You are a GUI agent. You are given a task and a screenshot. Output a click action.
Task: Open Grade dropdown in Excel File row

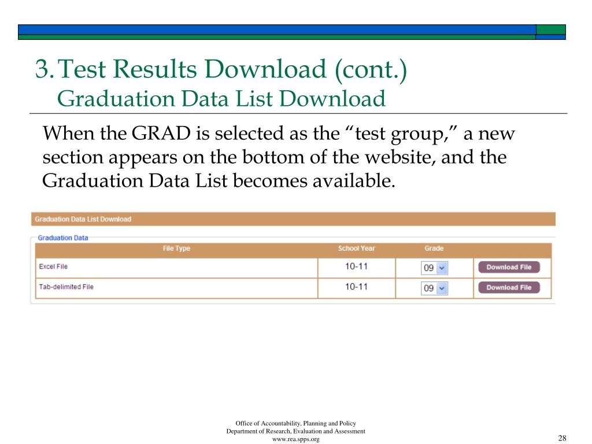coord(434,268)
